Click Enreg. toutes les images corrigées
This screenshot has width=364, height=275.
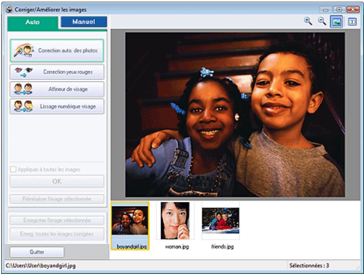tap(57, 234)
